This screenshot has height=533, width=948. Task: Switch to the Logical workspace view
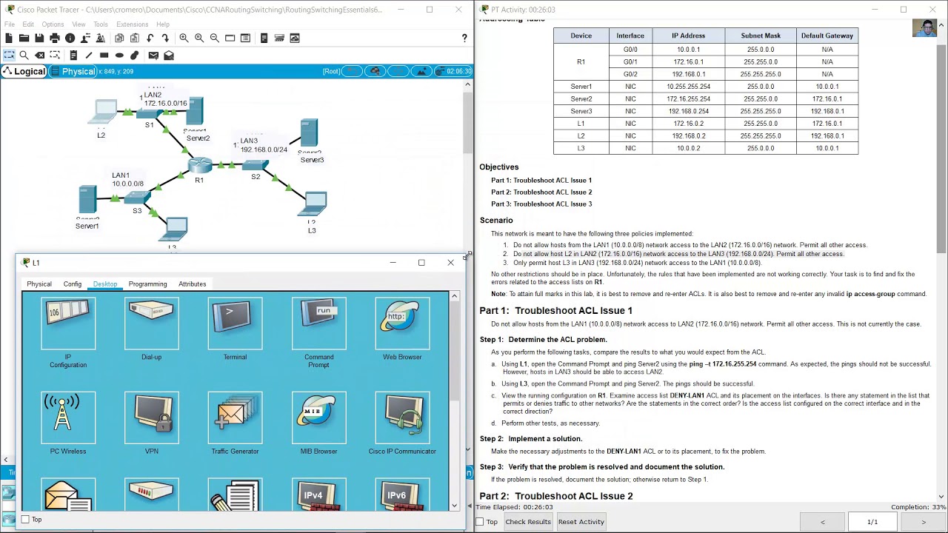[x=24, y=71]
